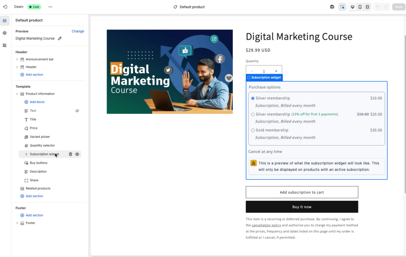Expand the Announcement bar section
This screenshot has width=406, height=257.
point(17,59)
